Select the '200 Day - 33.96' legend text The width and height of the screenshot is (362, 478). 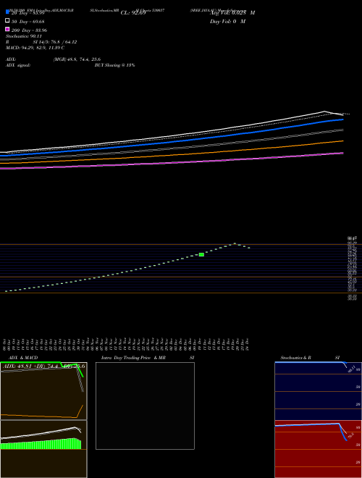pos(29,30)
